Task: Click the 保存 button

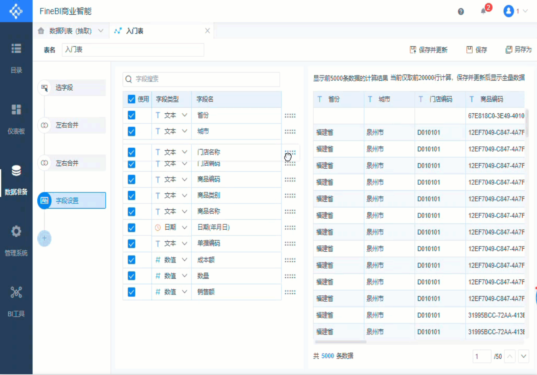Action: pos(476,50)
